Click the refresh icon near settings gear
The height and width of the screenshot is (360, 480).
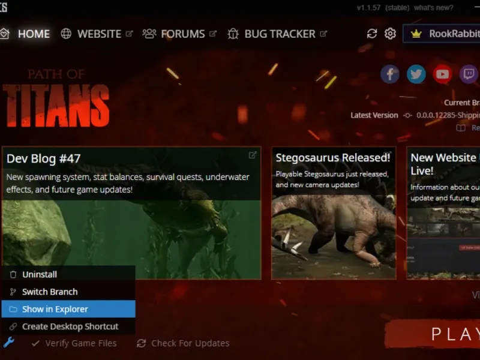pos(372,34)
